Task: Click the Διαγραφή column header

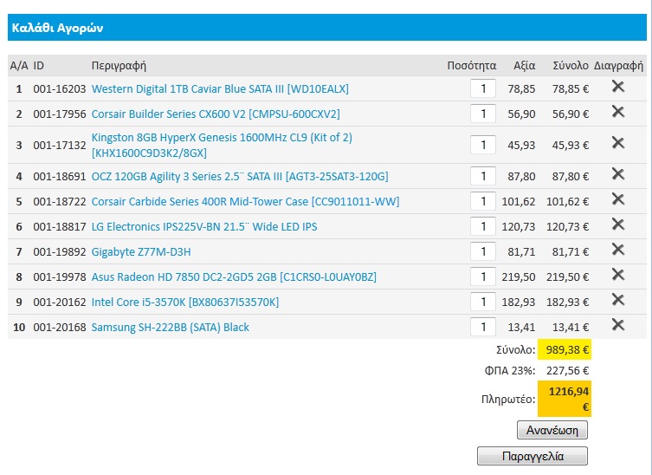Action: click(x=618, y=66)
